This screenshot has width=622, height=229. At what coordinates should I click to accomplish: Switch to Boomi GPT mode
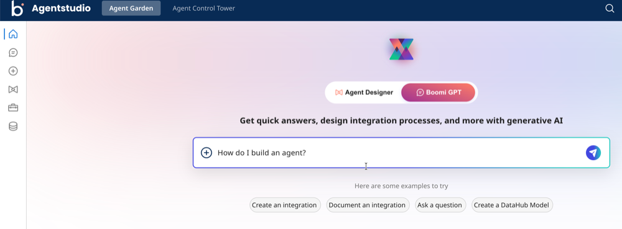[438, 92]
